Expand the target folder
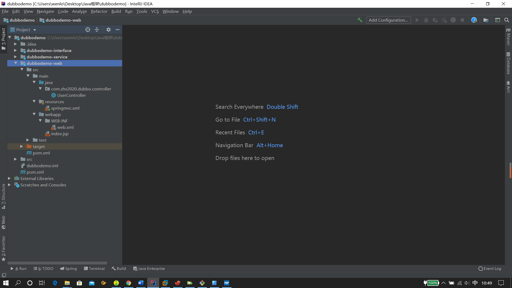 (22, 146)
